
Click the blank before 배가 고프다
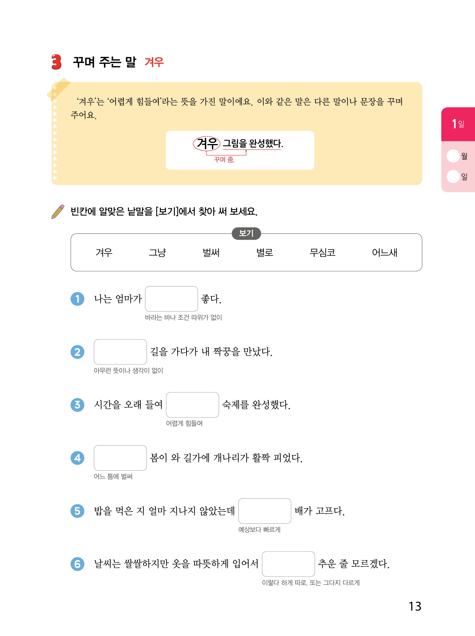click(265, 511)
